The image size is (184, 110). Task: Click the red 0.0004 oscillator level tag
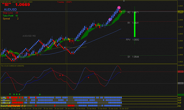tap(180, 72)
